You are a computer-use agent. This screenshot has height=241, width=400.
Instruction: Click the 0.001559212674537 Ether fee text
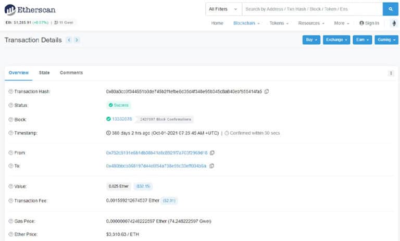click(133, 200)
